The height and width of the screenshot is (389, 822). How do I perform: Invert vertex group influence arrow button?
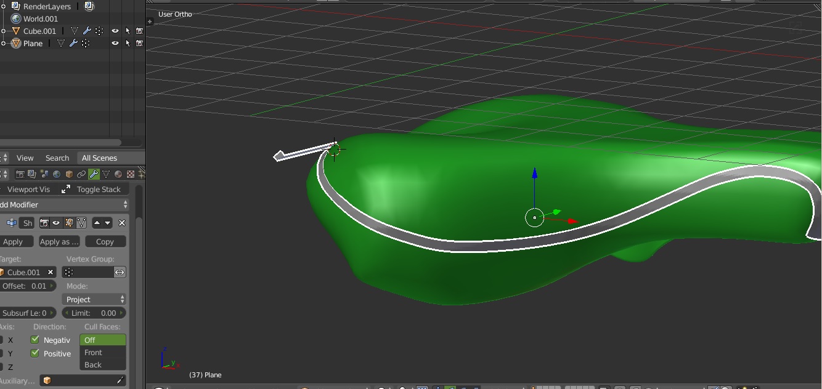pyautogui.click(x=120, y=272)
